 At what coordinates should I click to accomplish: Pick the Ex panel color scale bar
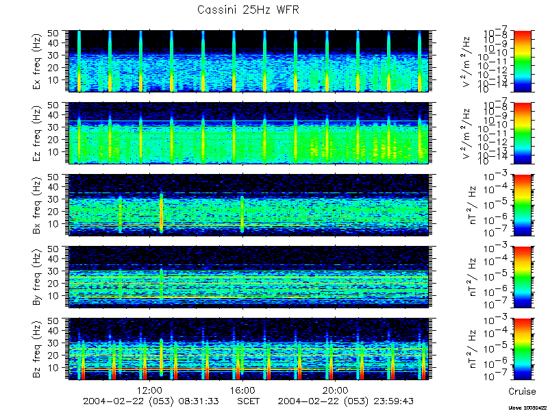[x=522, y=61]
